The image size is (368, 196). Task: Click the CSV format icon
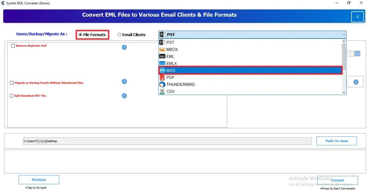click(162, 91)
